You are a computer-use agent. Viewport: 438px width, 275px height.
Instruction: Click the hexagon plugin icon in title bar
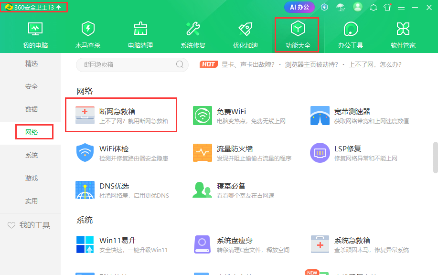coord(374,8)
